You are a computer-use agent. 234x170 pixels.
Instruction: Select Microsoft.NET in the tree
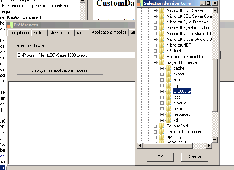[x=178, y=45]
